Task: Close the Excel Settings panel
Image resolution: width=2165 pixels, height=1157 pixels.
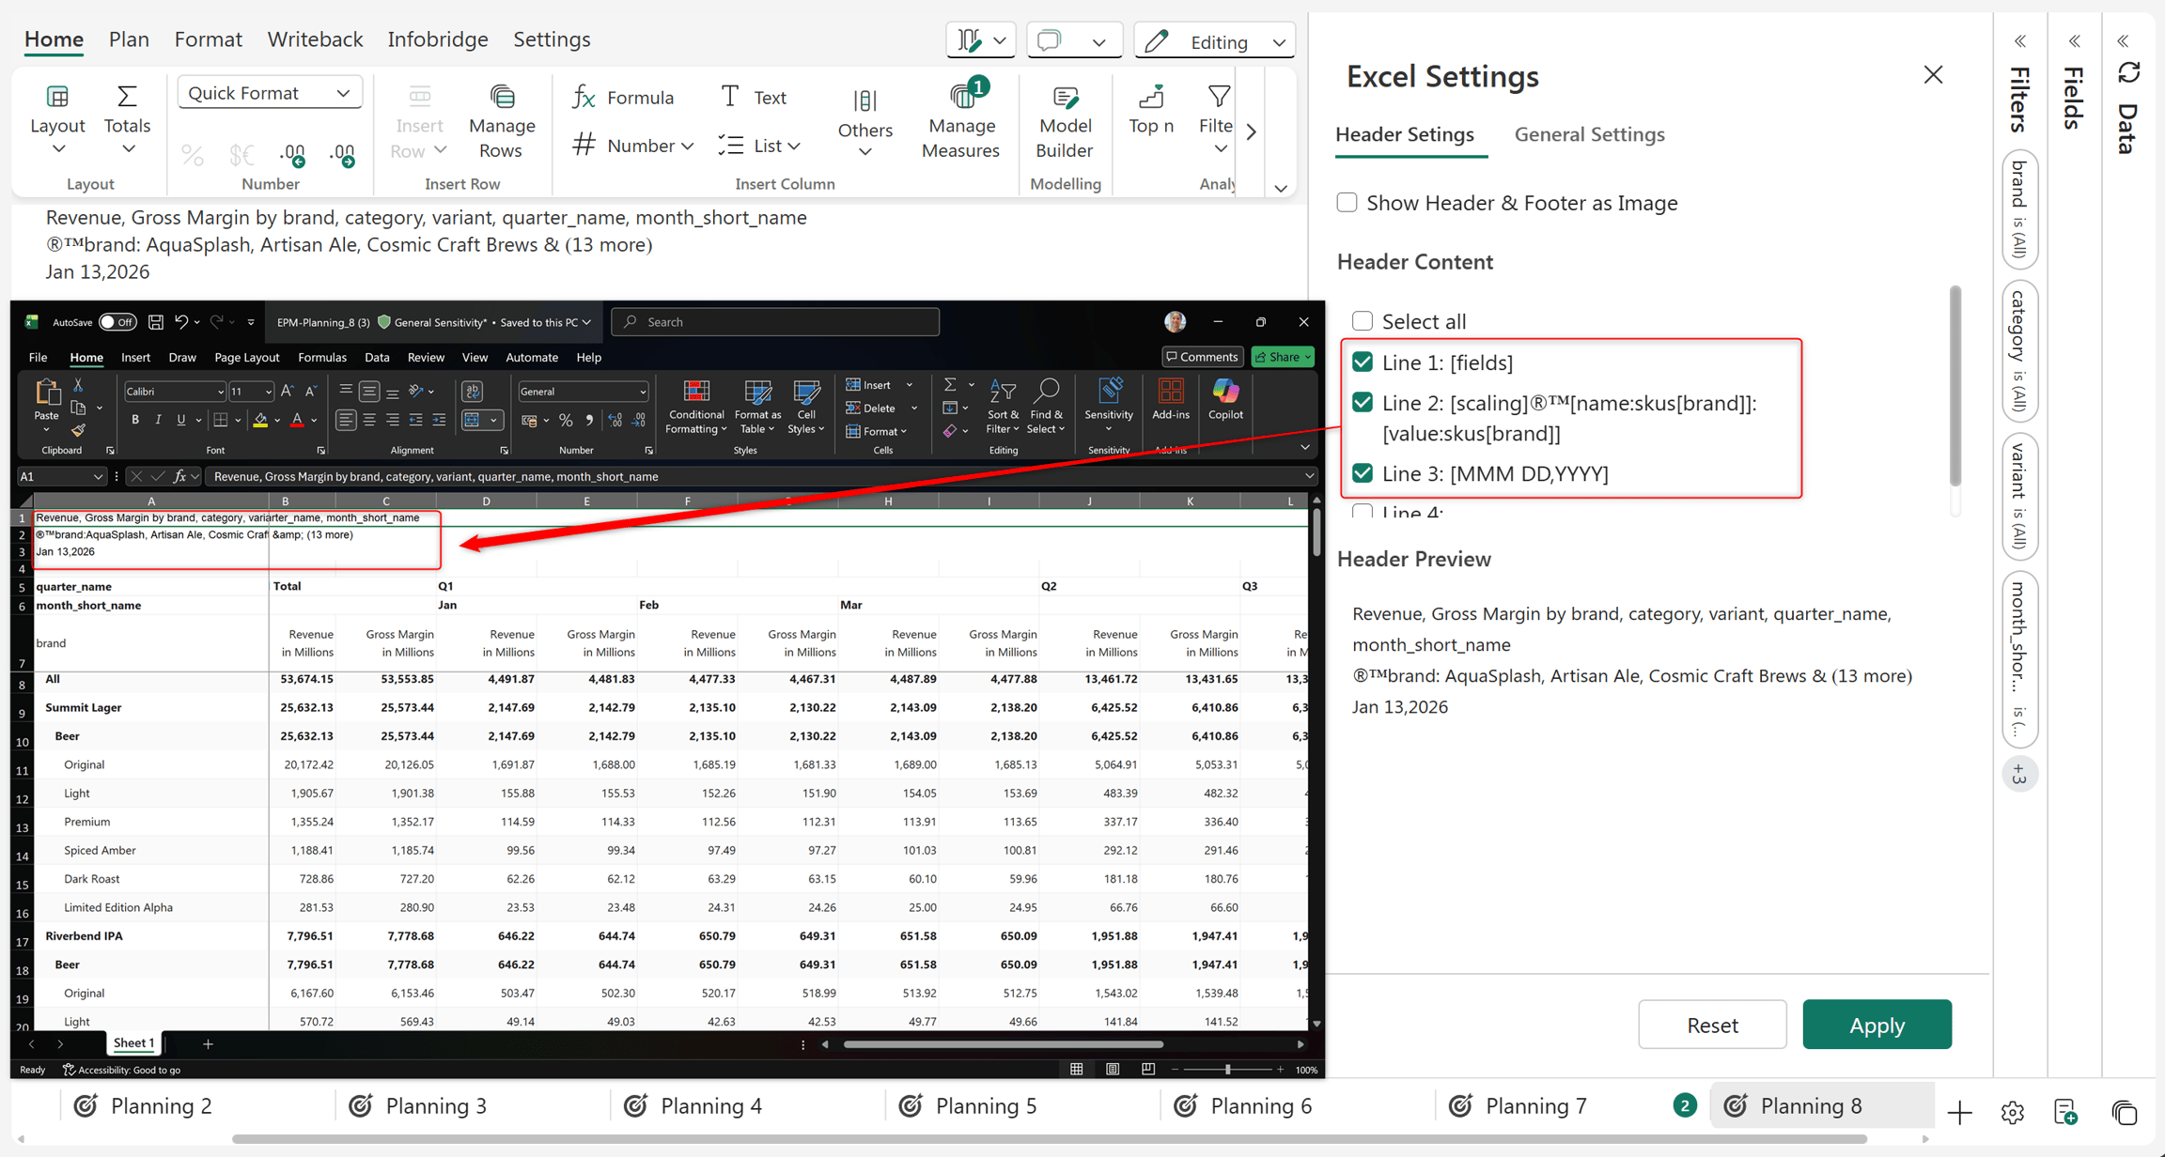Action: point(1933,75)
